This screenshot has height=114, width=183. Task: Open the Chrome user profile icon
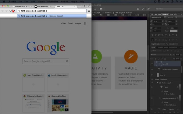coord(84,6)
